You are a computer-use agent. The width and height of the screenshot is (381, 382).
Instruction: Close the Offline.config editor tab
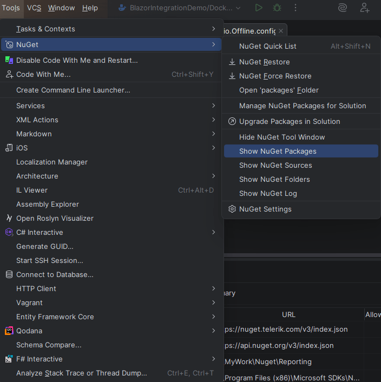281,31
